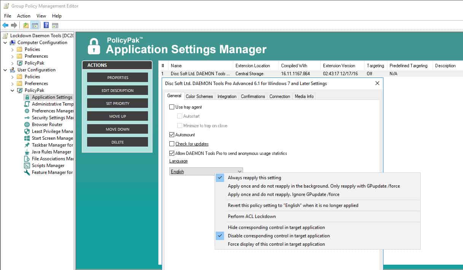Switch to the Confirmations tab
This screenshot has height=270, width=463.
[x=253, y=96]
